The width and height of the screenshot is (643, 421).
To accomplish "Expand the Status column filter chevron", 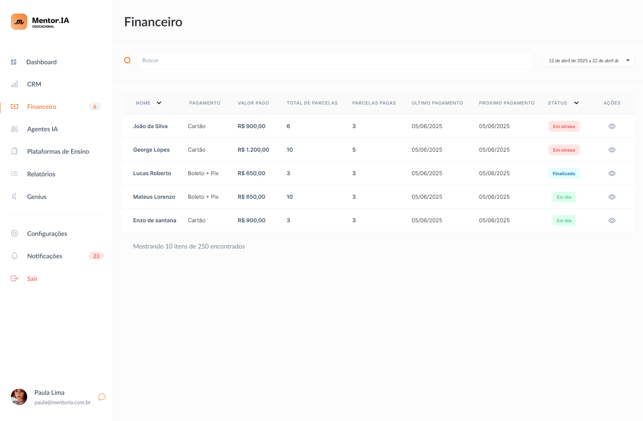I will click(x=576, y=103).
